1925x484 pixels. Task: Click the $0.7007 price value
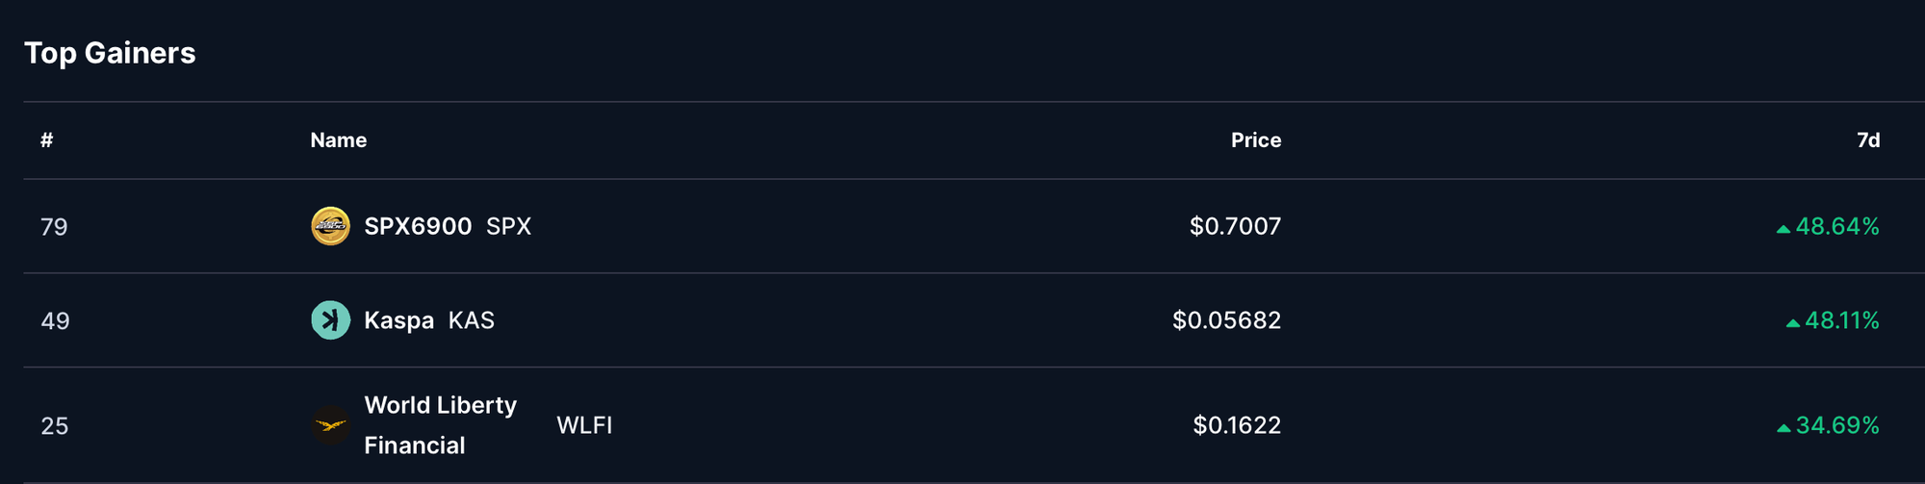(x=1235, y=226)
